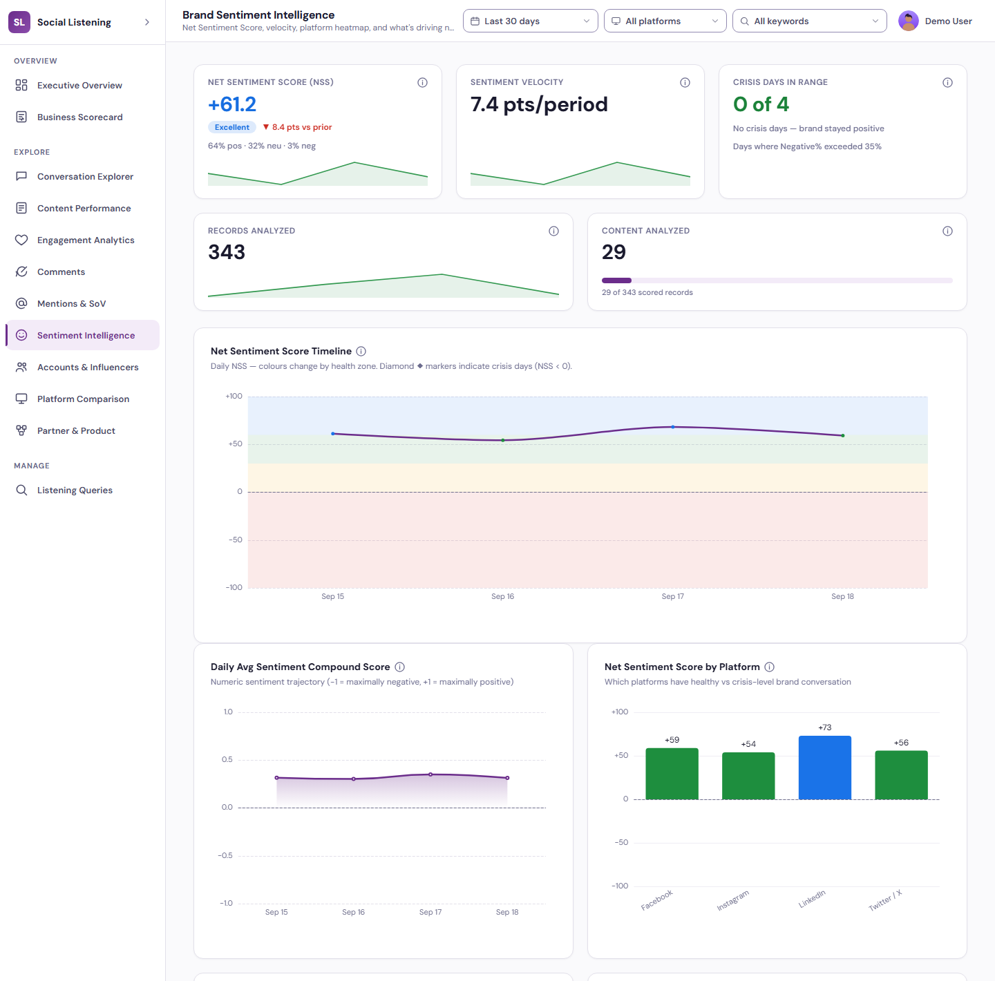Click the 343 records analyzed value
Screen dimensions: 995x981
pos(227,252)
